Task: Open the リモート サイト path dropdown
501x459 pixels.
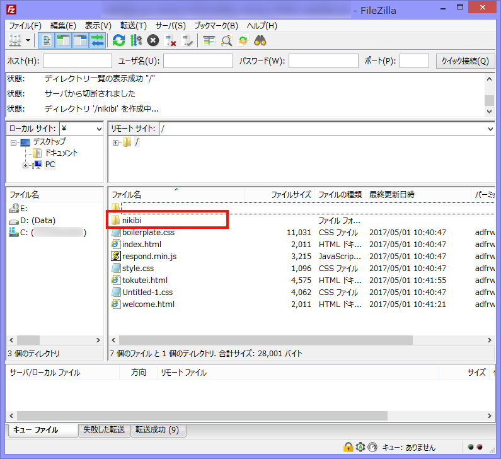Action: pyautogui.click(x=490, y=129)
